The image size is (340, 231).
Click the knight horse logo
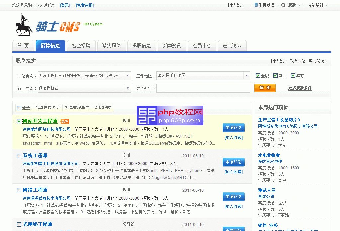pyautogui.click(x=24, y=25)
